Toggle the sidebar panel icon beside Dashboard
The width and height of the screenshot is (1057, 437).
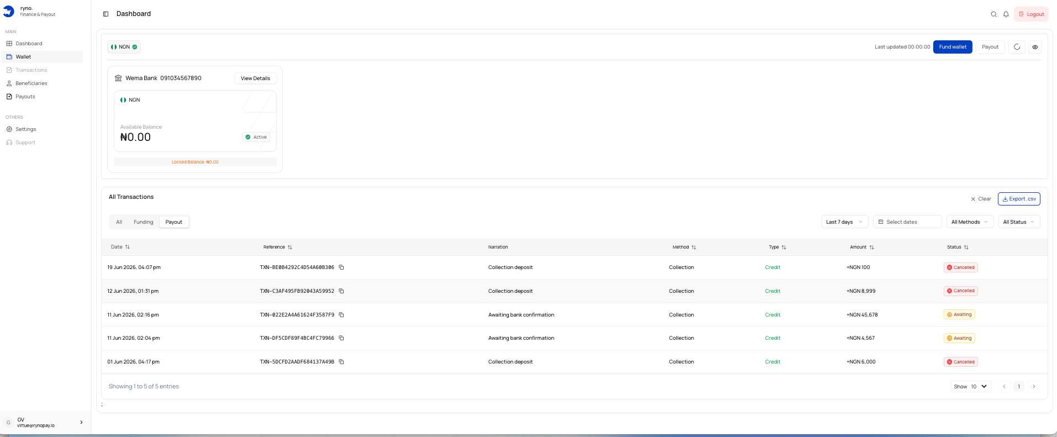(x=106, y=14)
